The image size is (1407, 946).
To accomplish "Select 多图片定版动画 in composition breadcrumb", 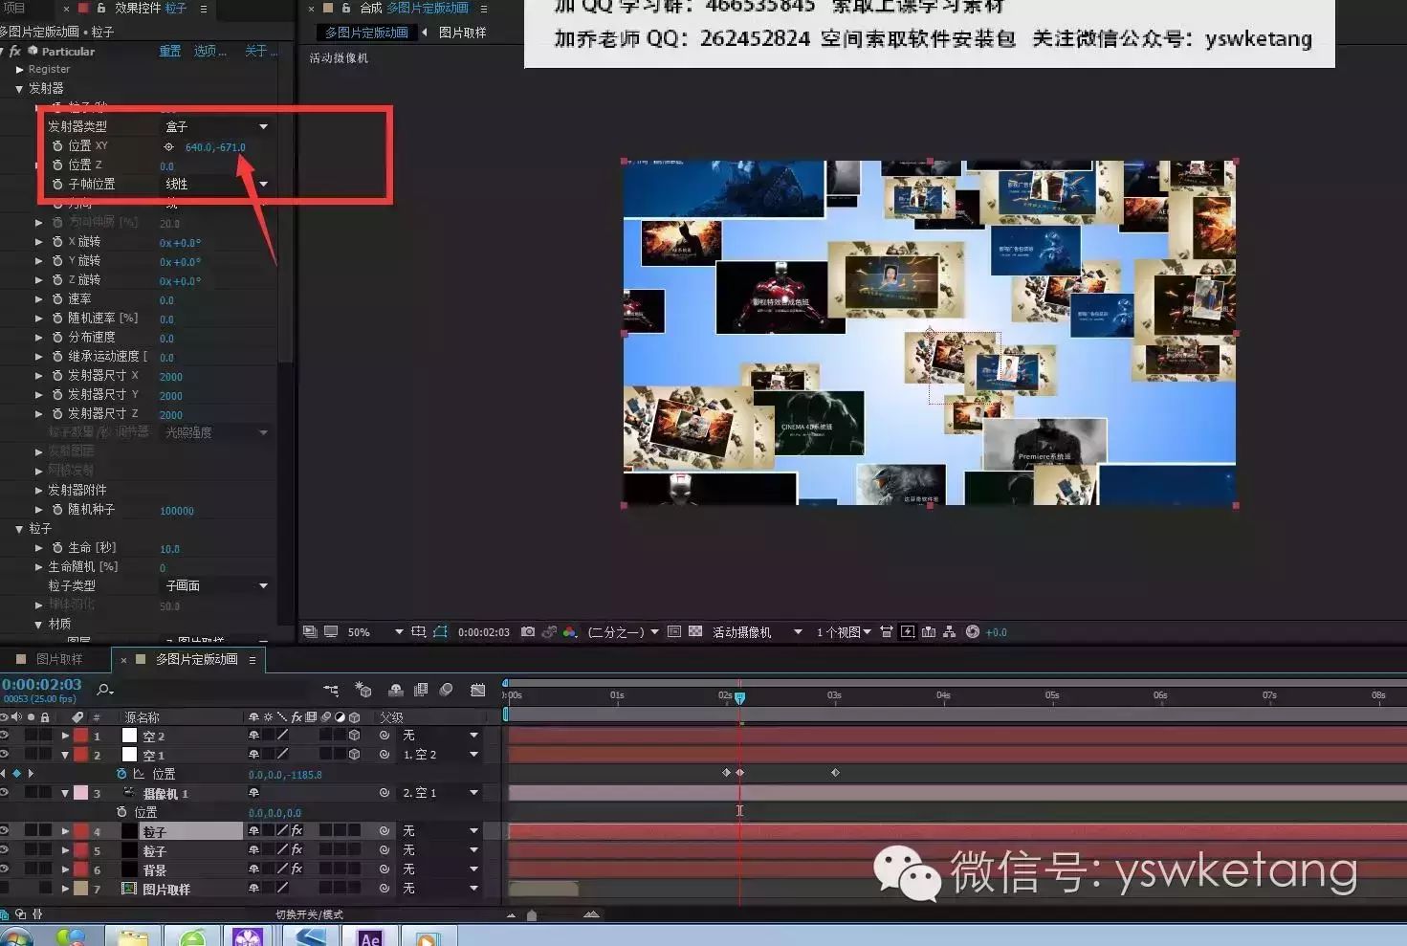I will (x=366, y=33).
